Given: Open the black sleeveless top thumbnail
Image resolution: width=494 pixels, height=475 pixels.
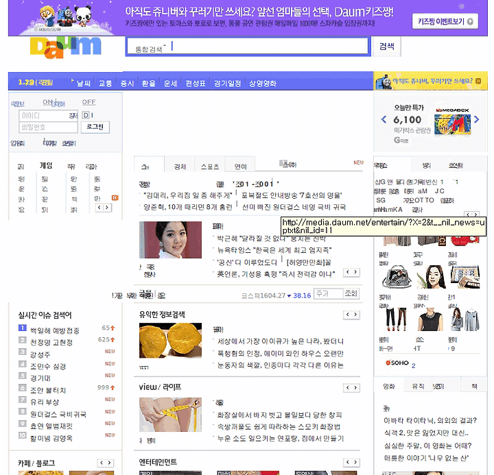Looking at the screenshot, I should click(x=430, y=319).
